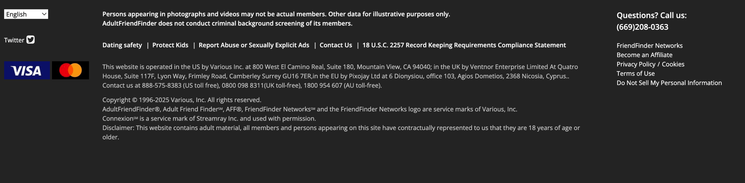Click Report Abuse or Sexually Explicit Ads
This screenshot has height=183, width=745.
pyautogui.click(x=254, y=45)
